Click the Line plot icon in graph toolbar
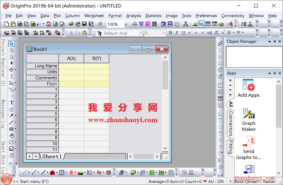Viewport: 283px width, 185px height. [x=25, y=173]
